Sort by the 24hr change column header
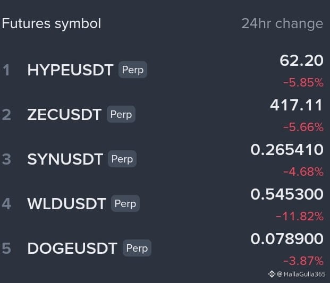This screenshot has width=330, height=283. [282, 23]
